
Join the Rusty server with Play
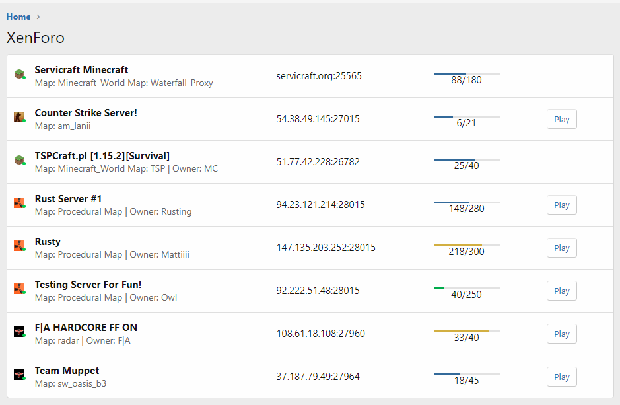click(561, 248)
